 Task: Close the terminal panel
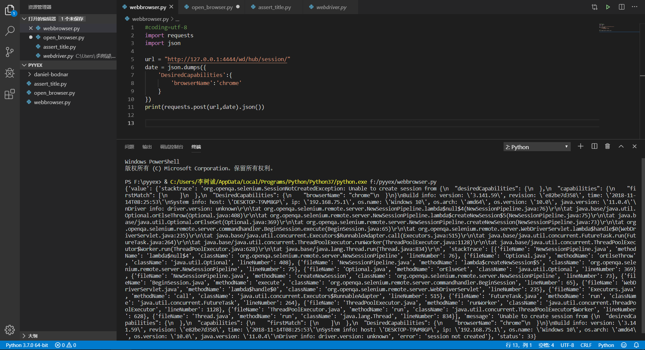tap(635, 146)
